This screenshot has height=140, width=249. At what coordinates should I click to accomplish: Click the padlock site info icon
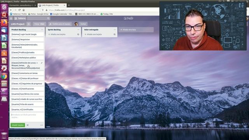[47, 10]
